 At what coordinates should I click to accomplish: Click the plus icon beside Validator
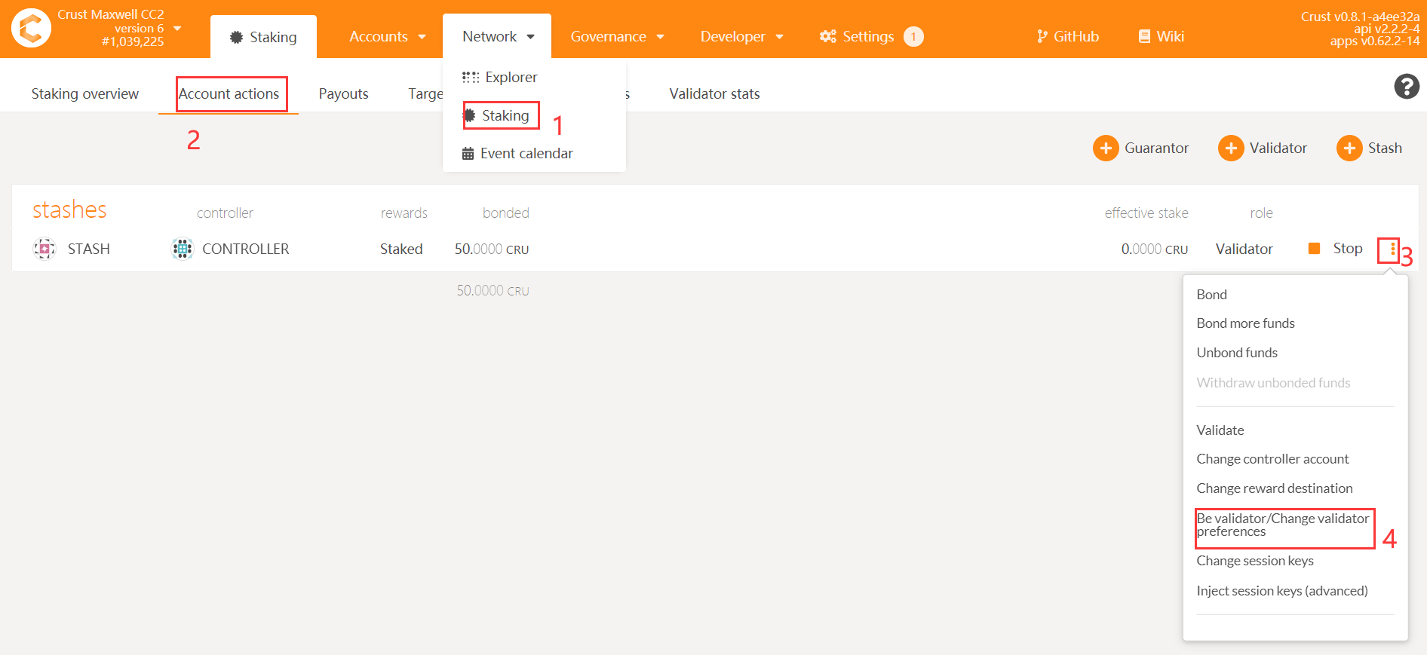(1230, 148)
